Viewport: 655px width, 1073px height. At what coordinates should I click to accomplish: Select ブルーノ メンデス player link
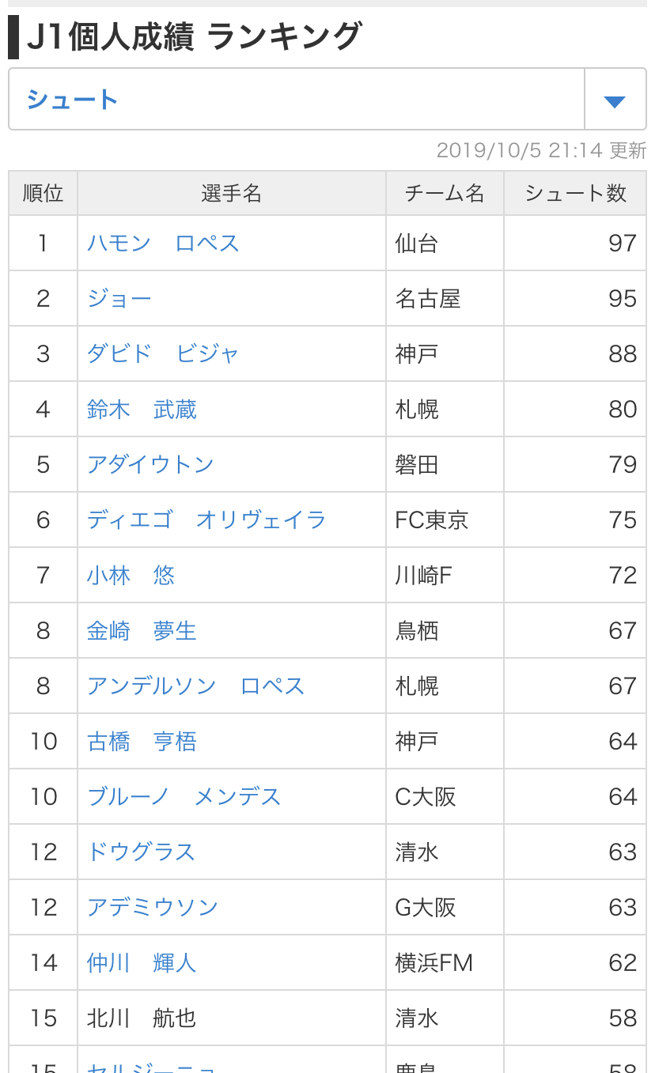[184, 797]
